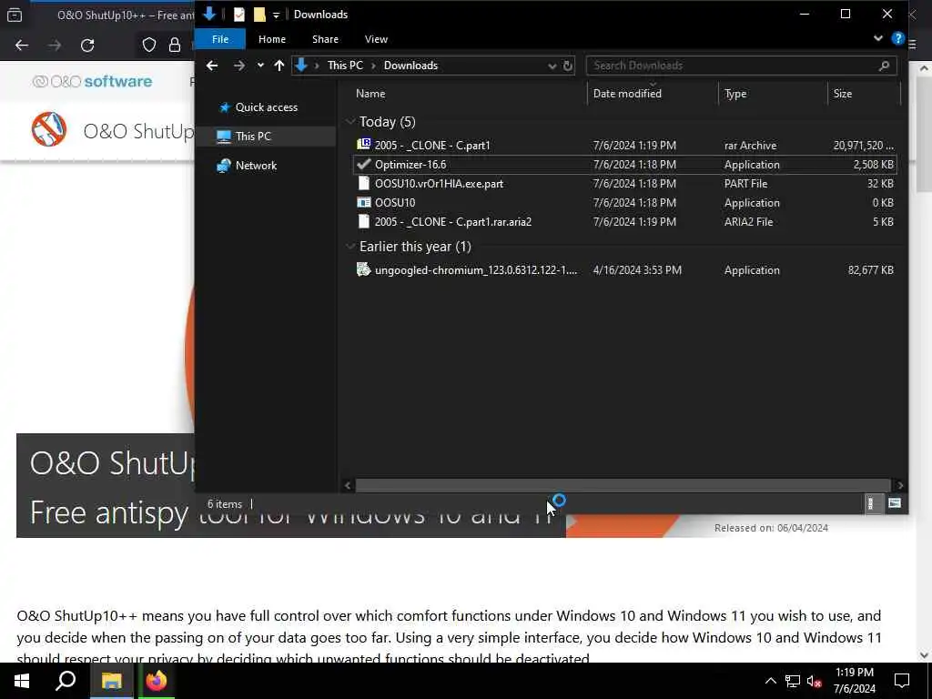Viewport: 932px width, 699px height.
Task: Collapse Earlier this year group
Action: click(350, 247)
